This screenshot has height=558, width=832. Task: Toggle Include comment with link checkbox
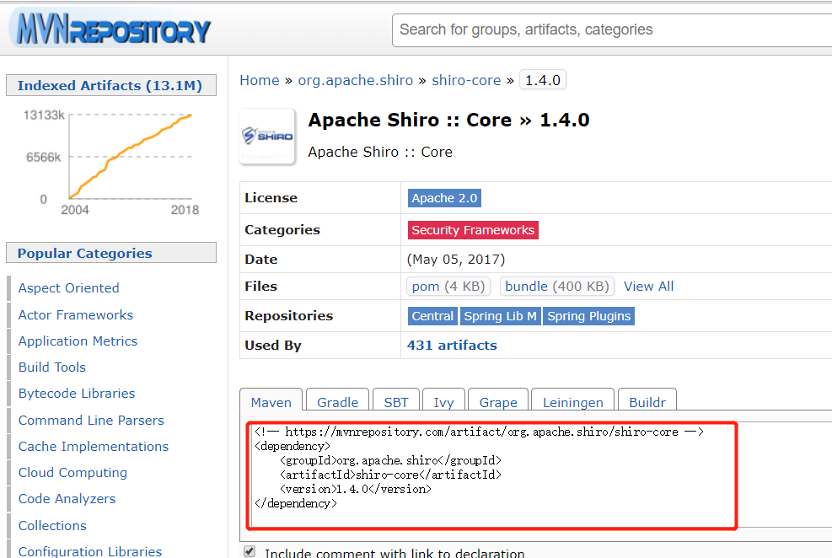point(250,551)
